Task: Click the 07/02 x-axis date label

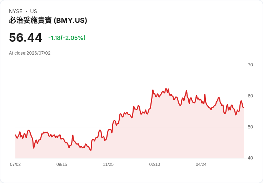Action: [15, 164]
